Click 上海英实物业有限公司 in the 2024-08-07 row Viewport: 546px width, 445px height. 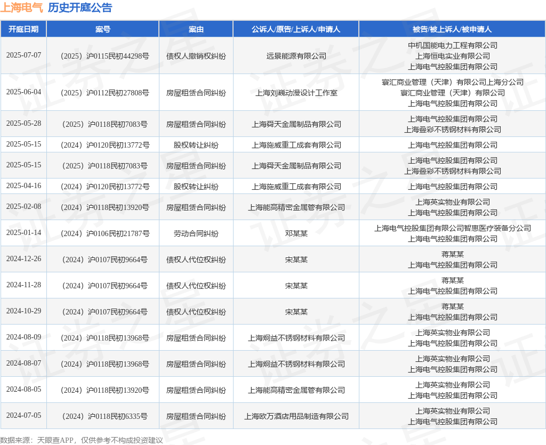pyautogui.click(x=453, y=359)
